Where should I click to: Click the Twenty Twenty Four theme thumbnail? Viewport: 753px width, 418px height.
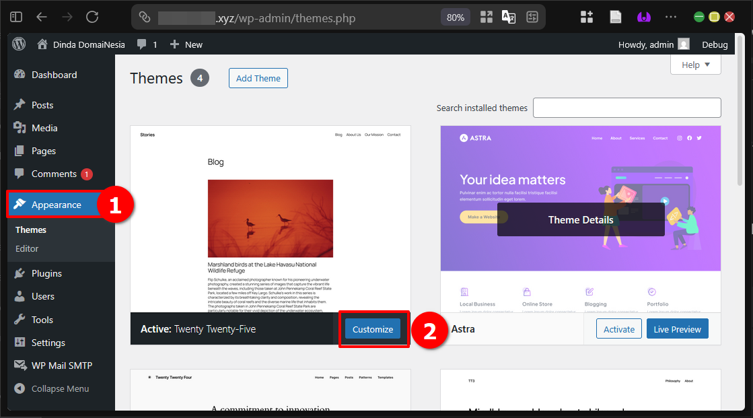(x=271, y=390)
